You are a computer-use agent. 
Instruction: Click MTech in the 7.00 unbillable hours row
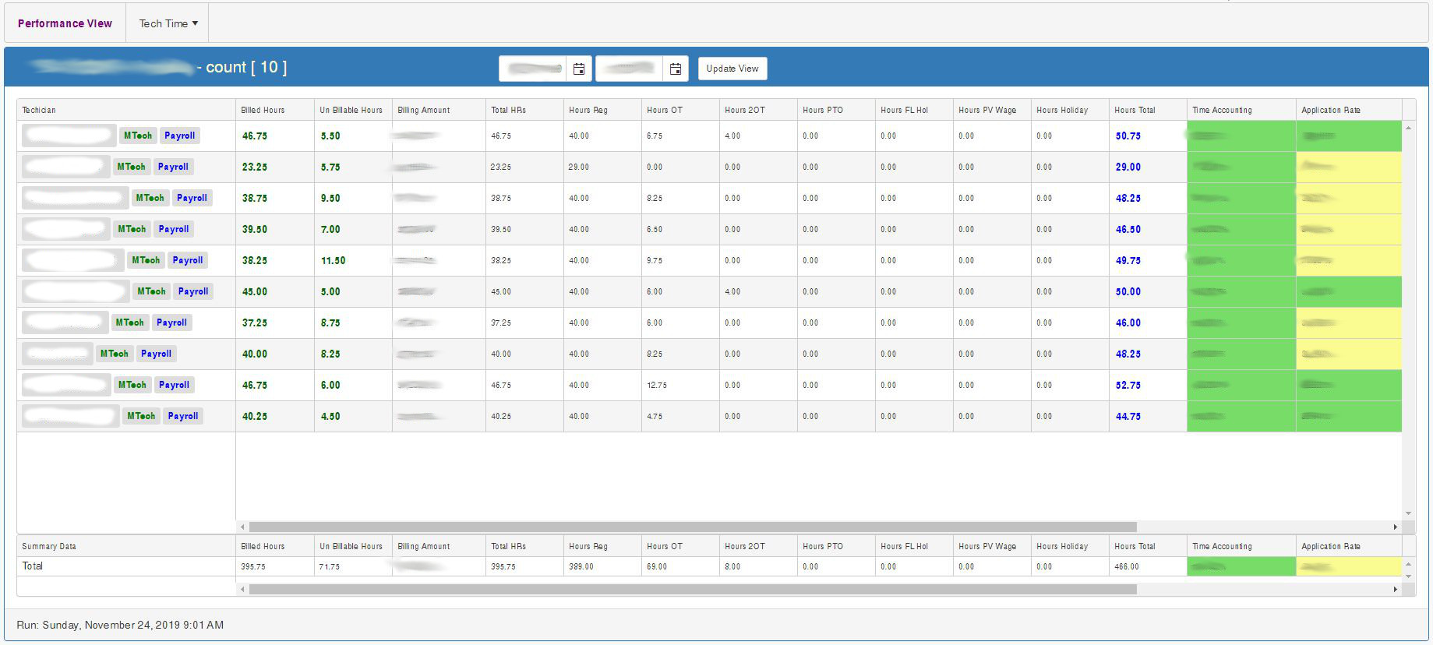[132, 229]
